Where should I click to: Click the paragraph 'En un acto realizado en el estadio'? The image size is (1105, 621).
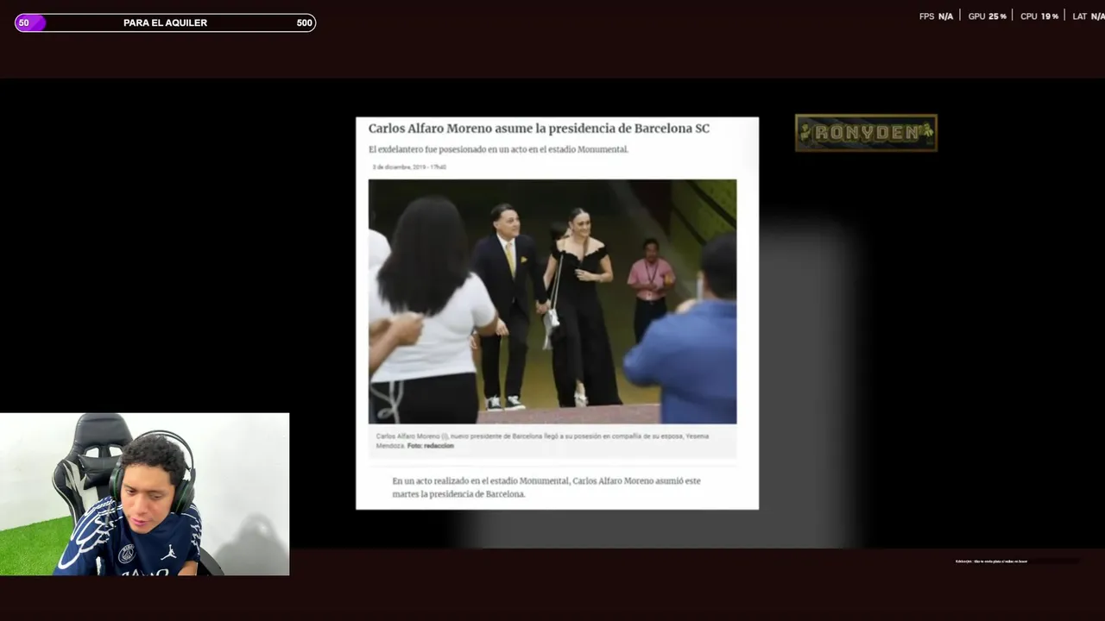[x=546, y=487]
